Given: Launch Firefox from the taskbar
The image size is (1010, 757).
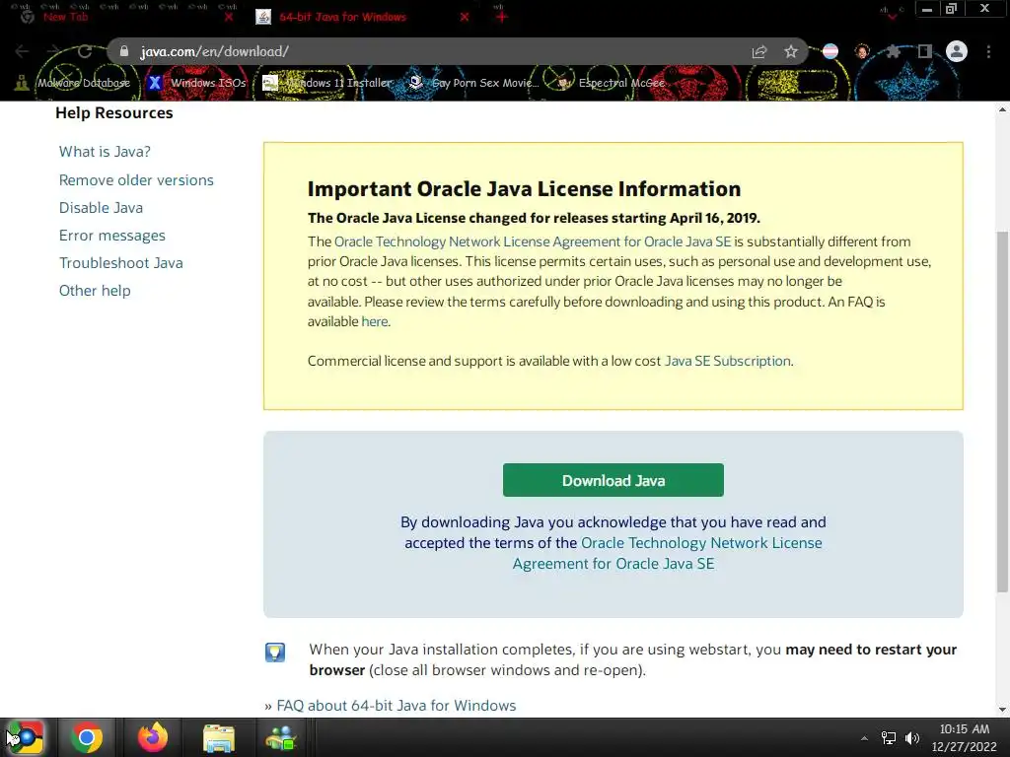Looking at the screenshot, I should [x=153, y=737].
